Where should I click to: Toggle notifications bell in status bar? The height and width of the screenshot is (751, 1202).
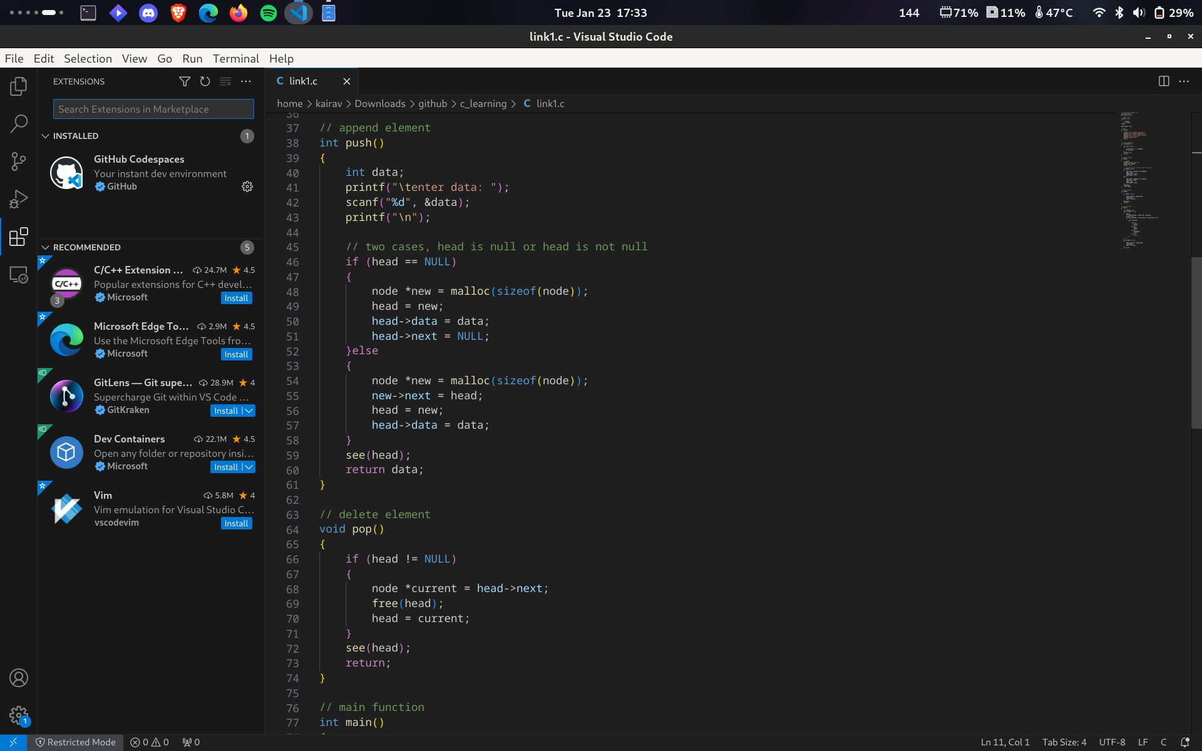[x=1184, y=742]
